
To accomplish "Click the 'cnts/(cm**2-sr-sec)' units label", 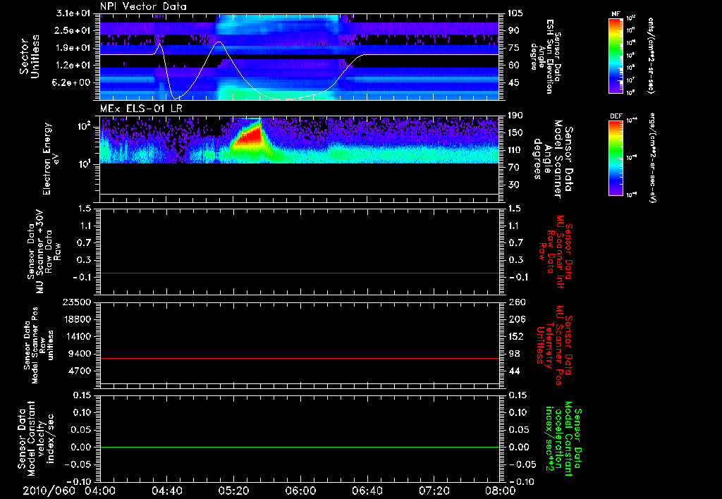I will point(651,56).
